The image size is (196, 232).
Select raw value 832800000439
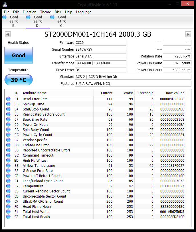(172, 206)
